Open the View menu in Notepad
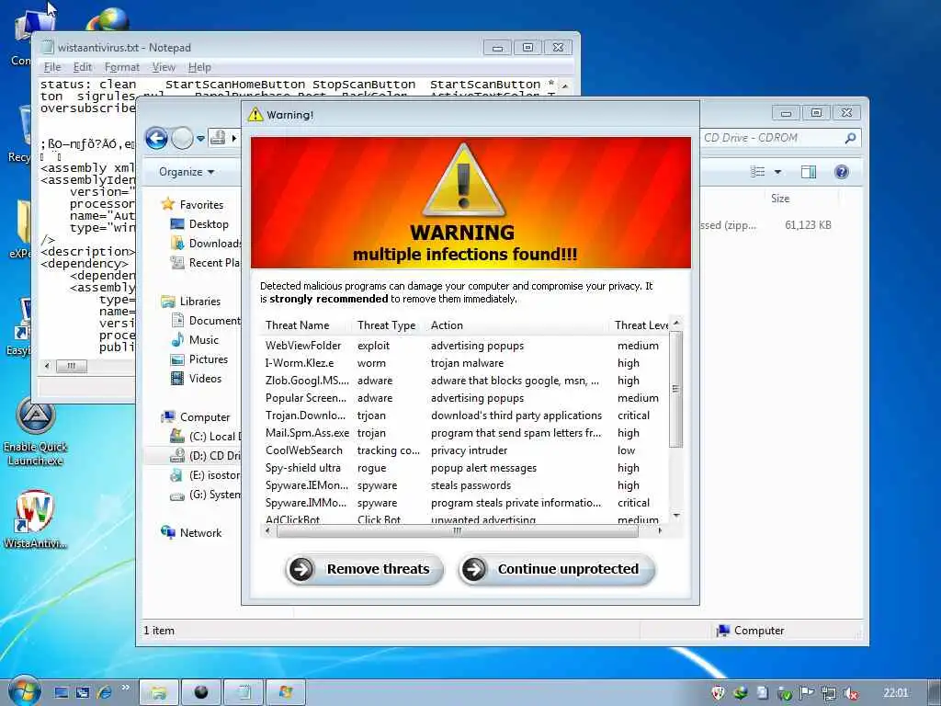Image resolution: width=941 pixels, height=706 pixels. 164,67
